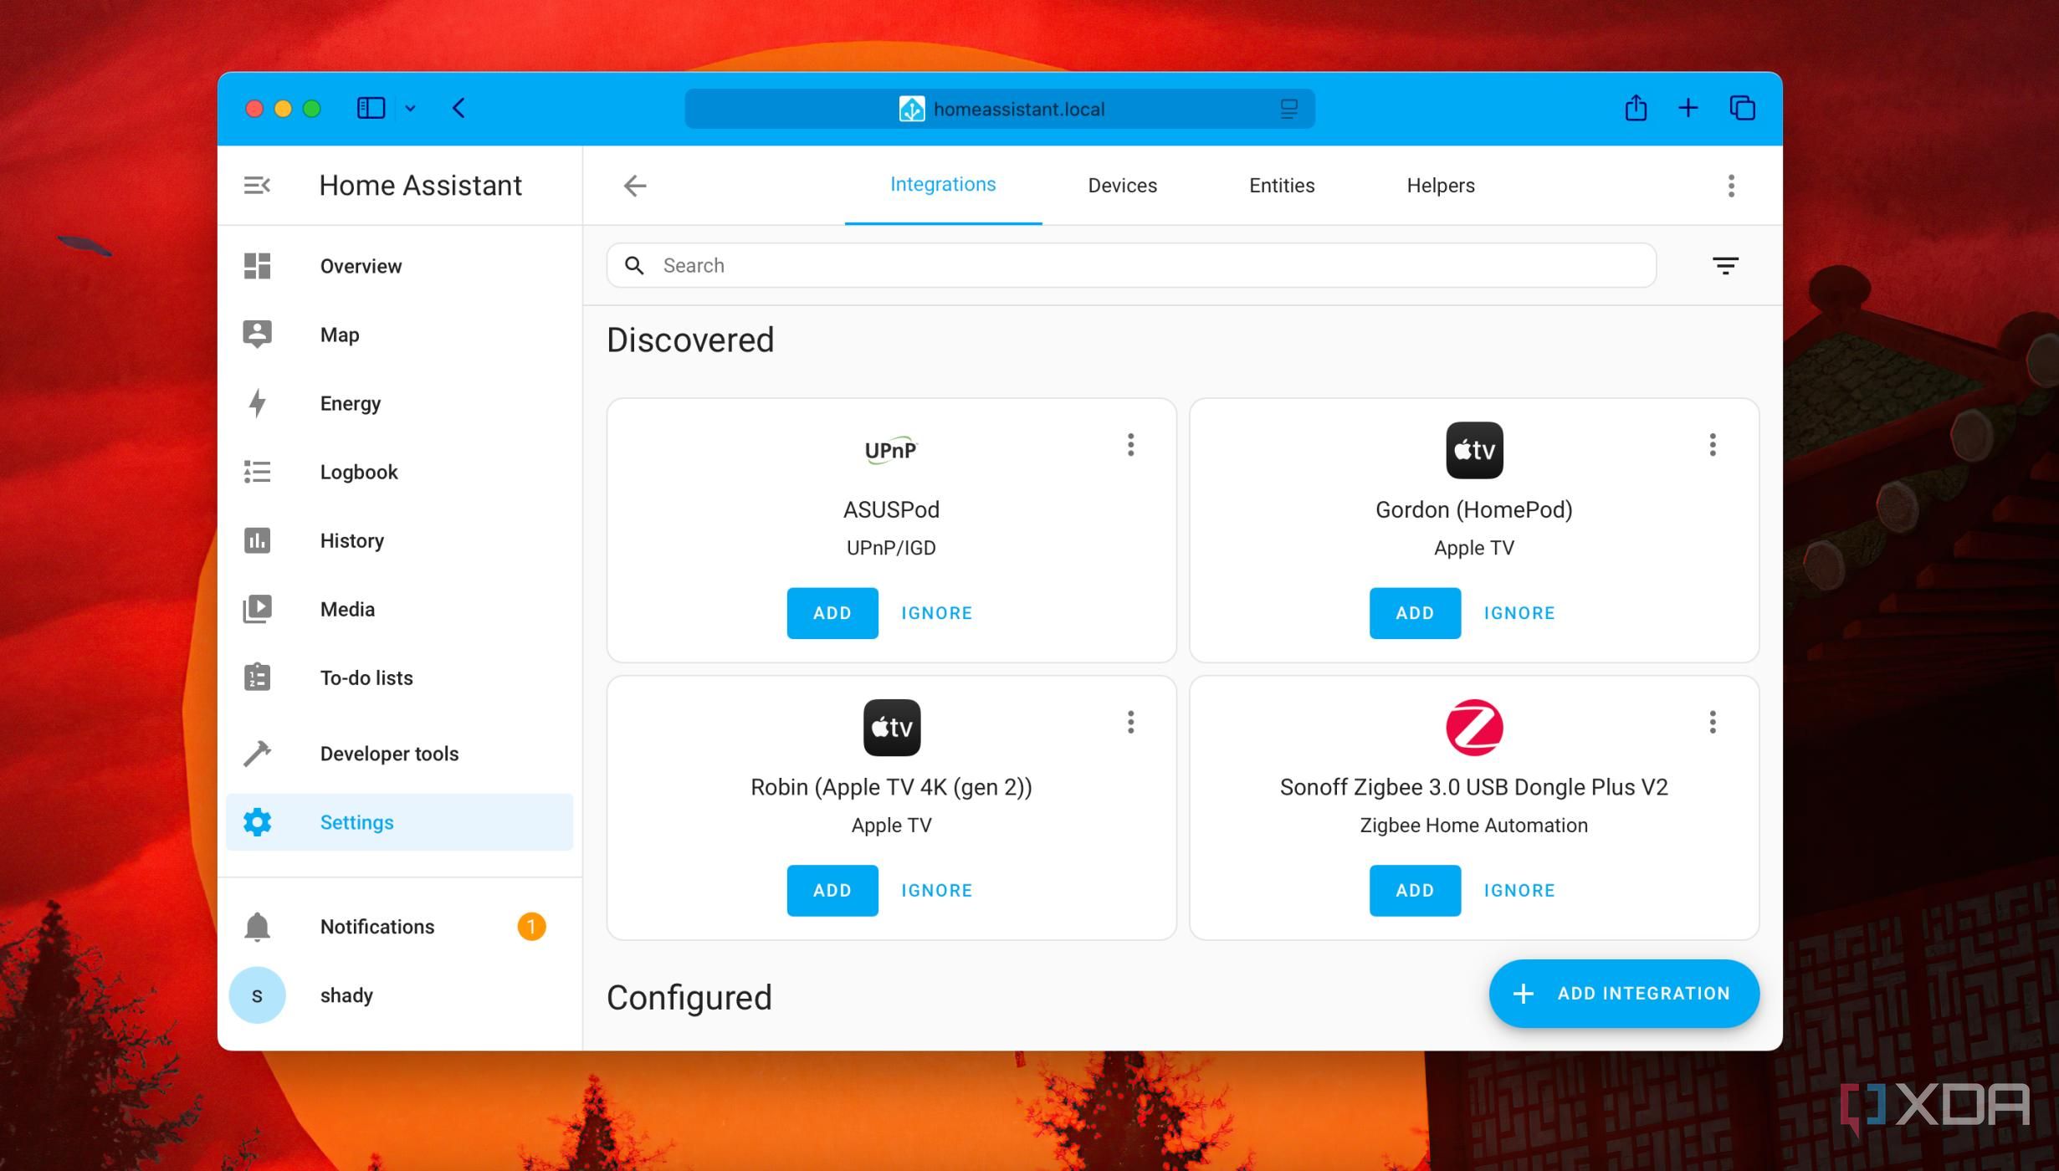Click the Apple TV logo on Robin card
Image resolution: width=2059 pixels, height=1171 pixels.
(x=892, y=728)
